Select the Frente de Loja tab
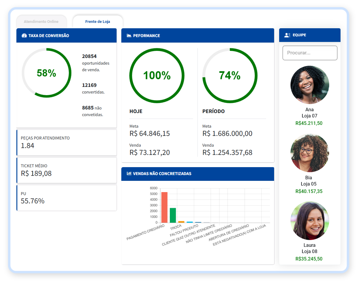This screenshot has height=284, width=359. [98, 22]
